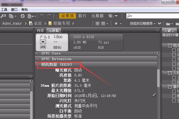Expand the IPTC Extension section
The width and height of the screenshot is (179, 119).
[x=38, y=58]
